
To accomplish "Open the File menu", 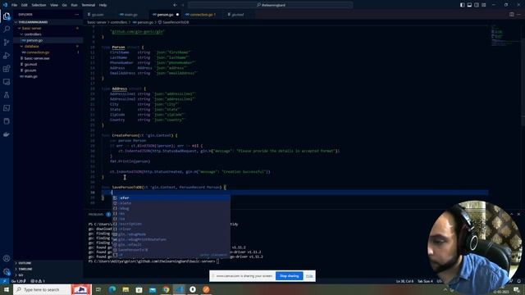I will point(14,5).
